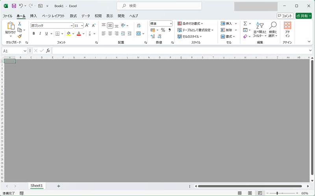Toggle top vertical alignment
Viewport: 315px width, 196px height.
(x=104, y=25)
